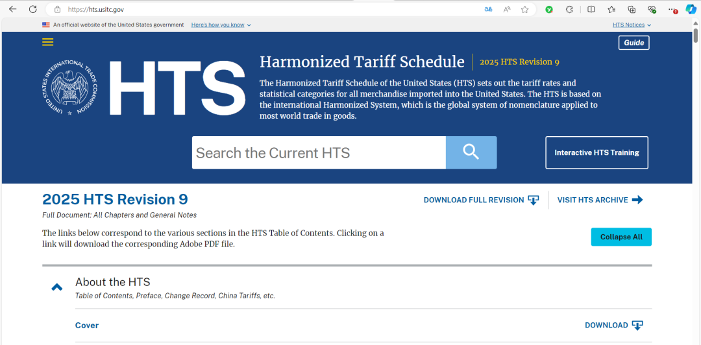Click yellow '2025 HTS Revision 9' banner text
Screen dimensions: 701x345
519,62
